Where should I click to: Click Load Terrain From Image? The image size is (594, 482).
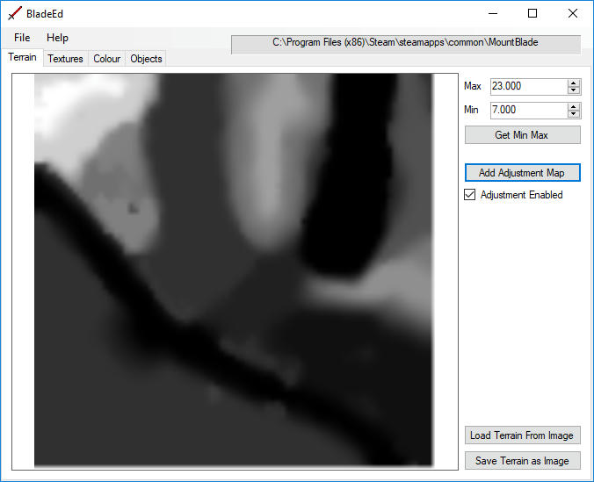coord(523,435)
